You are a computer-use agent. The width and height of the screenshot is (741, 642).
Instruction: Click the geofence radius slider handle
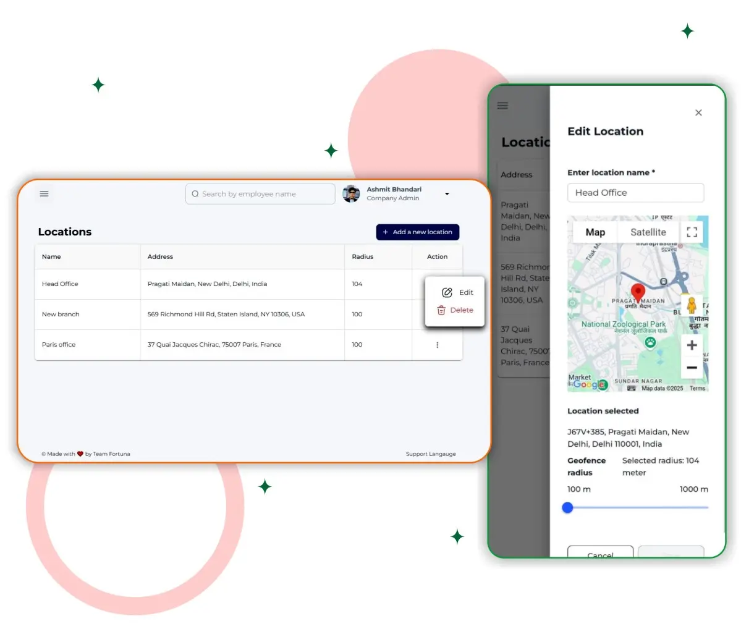pos(568,508)
